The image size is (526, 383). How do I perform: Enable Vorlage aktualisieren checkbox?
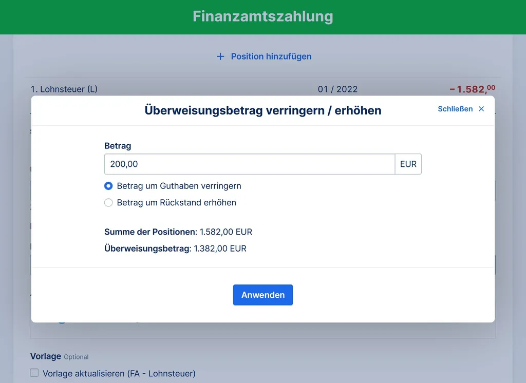pos(34,373)
